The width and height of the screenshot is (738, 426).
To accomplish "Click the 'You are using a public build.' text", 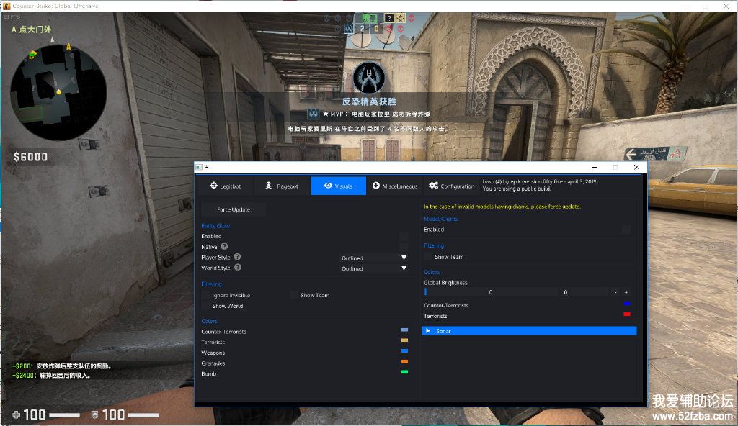I will pyautogui.click(x=517, y=189).
